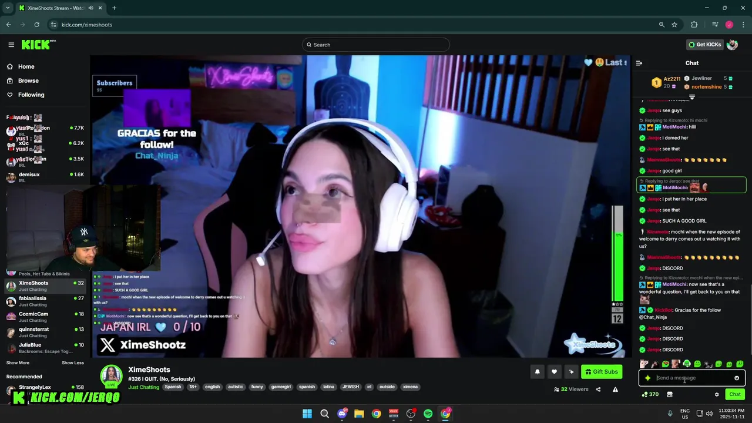The image size is (752, 423).
Task: Toggle stream notifications bell
Action: pos(537,371)
